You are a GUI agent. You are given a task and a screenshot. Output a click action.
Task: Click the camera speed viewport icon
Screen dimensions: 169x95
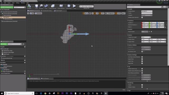click(123, 13)
